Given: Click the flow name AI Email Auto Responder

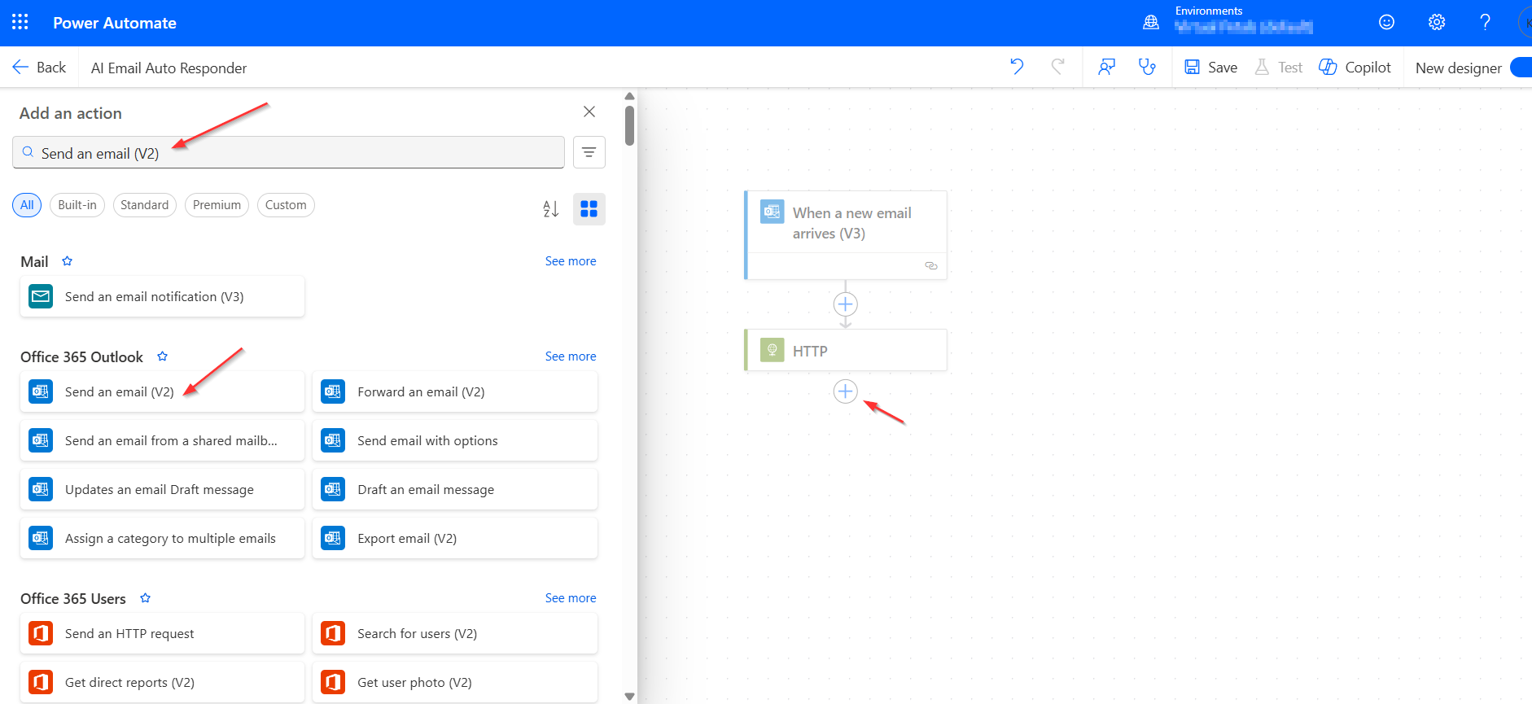Looking at the screenshot, I should [x=169, y=68].
